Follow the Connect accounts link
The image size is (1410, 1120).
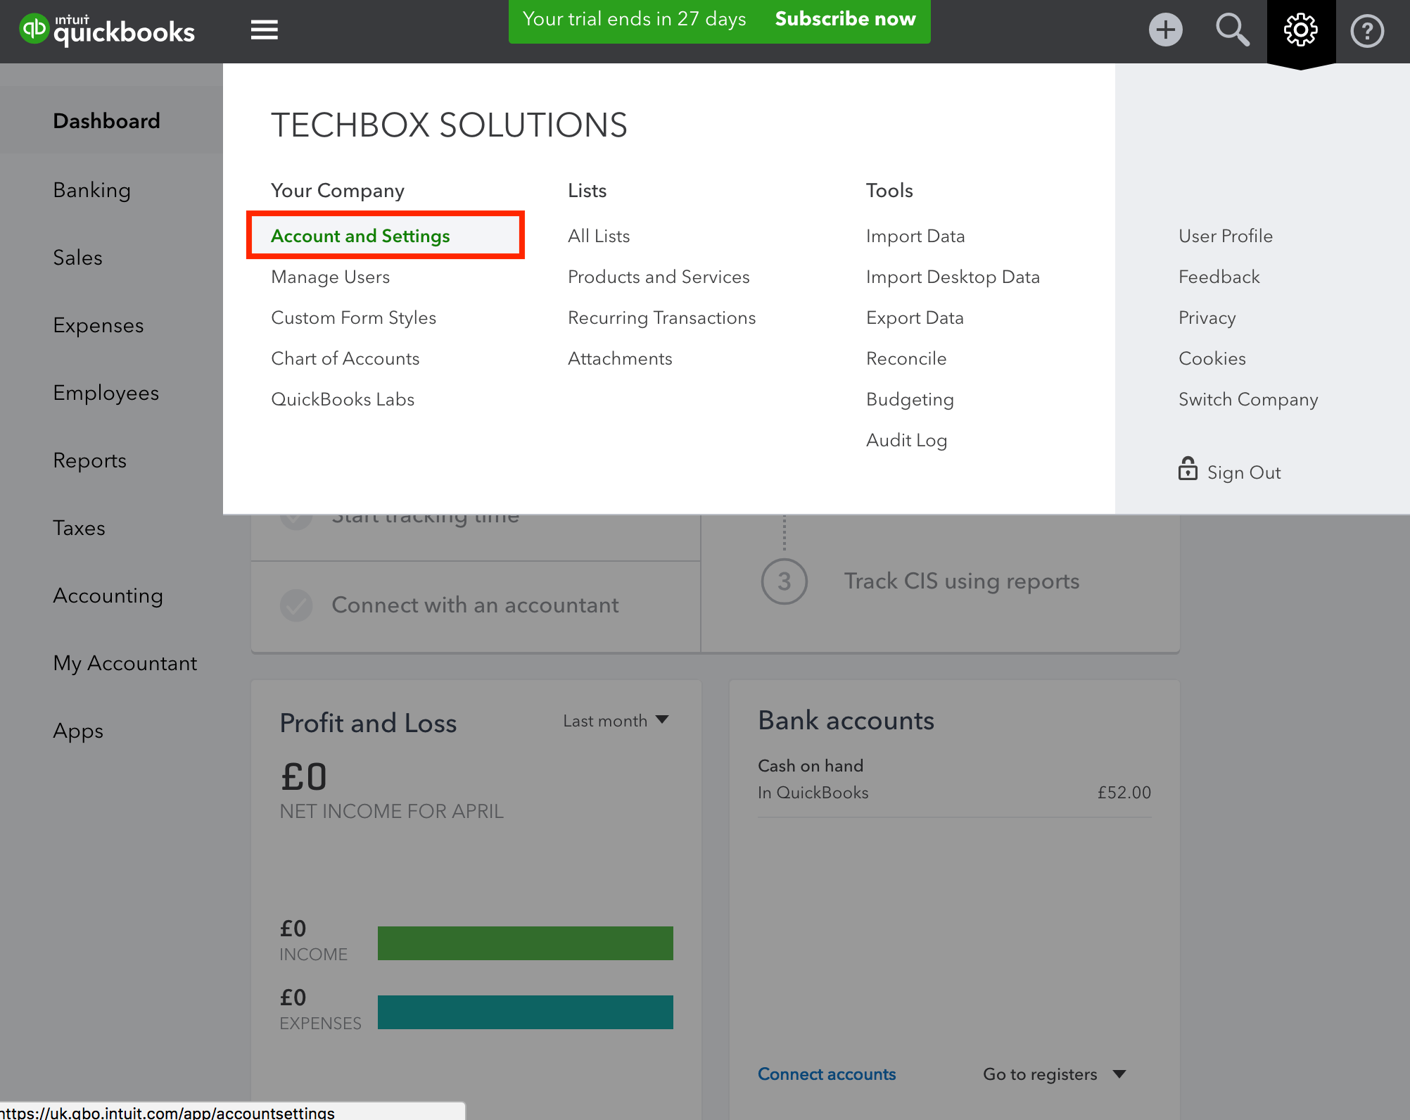pos(826,1074)
